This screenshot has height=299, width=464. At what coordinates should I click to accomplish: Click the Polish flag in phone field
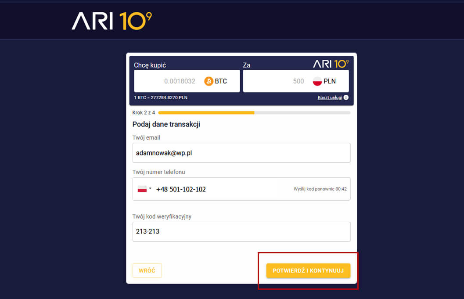[142, 189]
